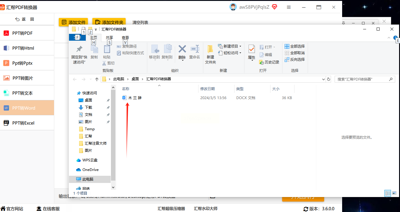Collapse the ribbon with the chevron
The height and width of the screenshot is (212, 400).
389,38
